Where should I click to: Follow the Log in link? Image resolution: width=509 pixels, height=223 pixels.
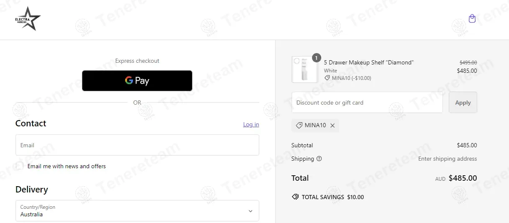[x=251, y=124]
